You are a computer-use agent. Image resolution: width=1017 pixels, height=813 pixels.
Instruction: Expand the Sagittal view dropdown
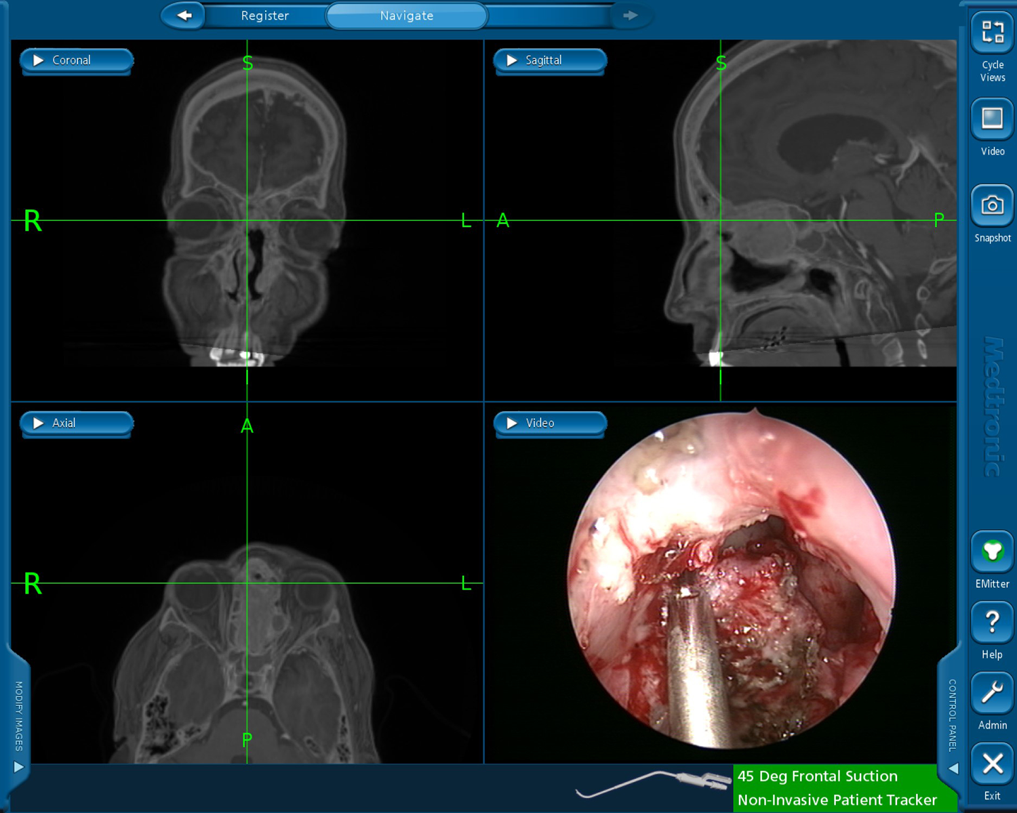coord(550,60)
